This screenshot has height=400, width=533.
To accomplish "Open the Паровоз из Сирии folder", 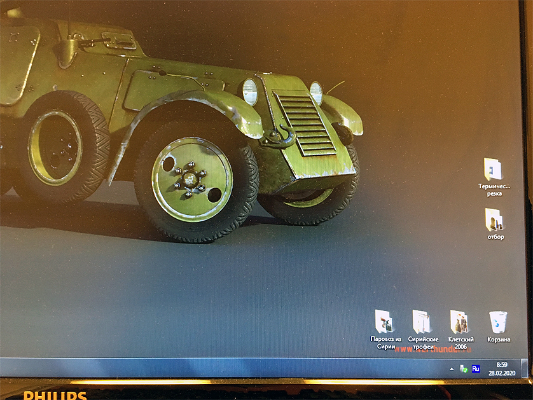I will pos(385,329).
